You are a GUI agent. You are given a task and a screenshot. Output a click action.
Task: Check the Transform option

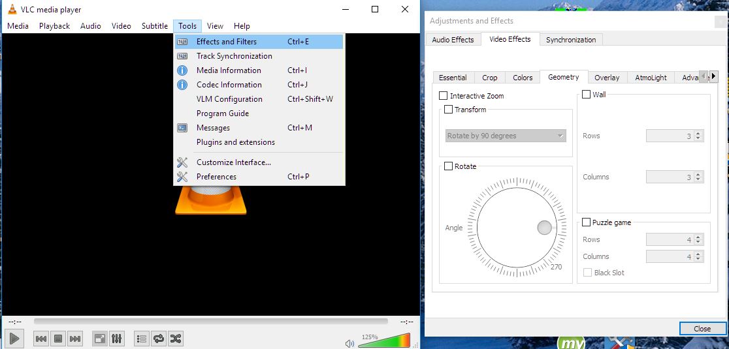click(448, 110)
